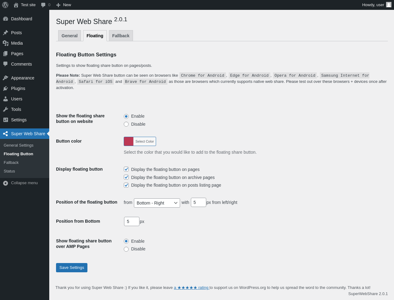Click Save Settings button
Viewport: 394px width, 300px height.
[x=72, y=268]
